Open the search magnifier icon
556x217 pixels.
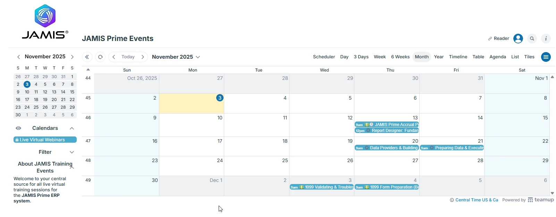[532, 39]
